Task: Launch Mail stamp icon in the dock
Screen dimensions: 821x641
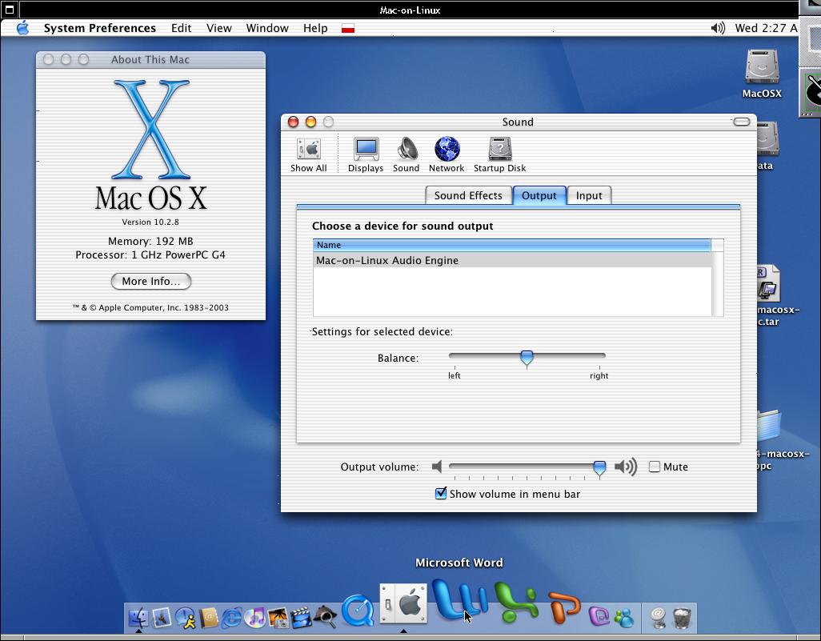Action: point(162,618)
